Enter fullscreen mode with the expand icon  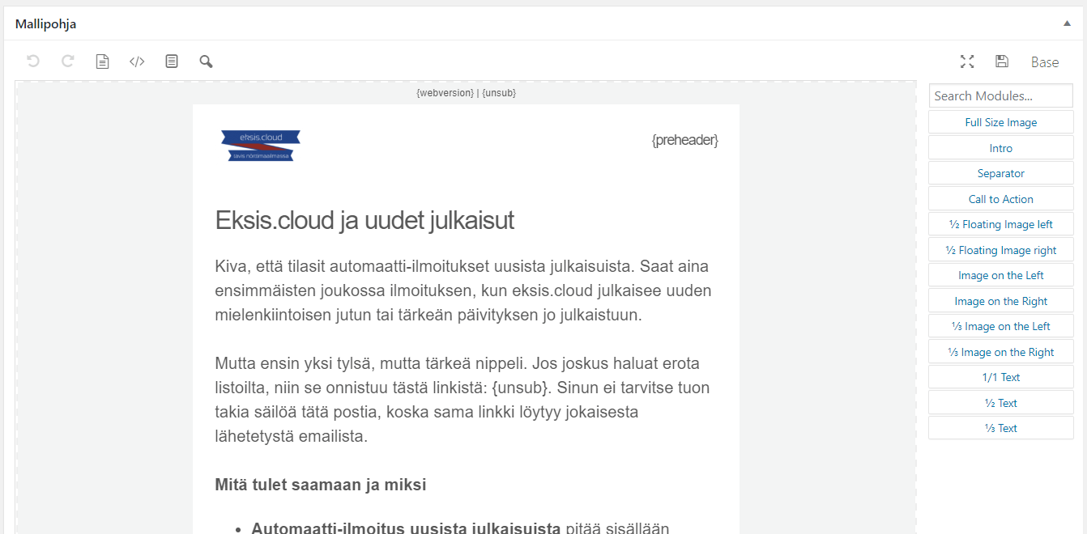(x=967, y=61)
